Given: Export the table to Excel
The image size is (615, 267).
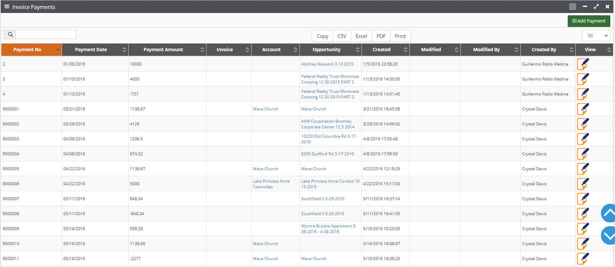Looking at the screenshot, I should 361,36.
